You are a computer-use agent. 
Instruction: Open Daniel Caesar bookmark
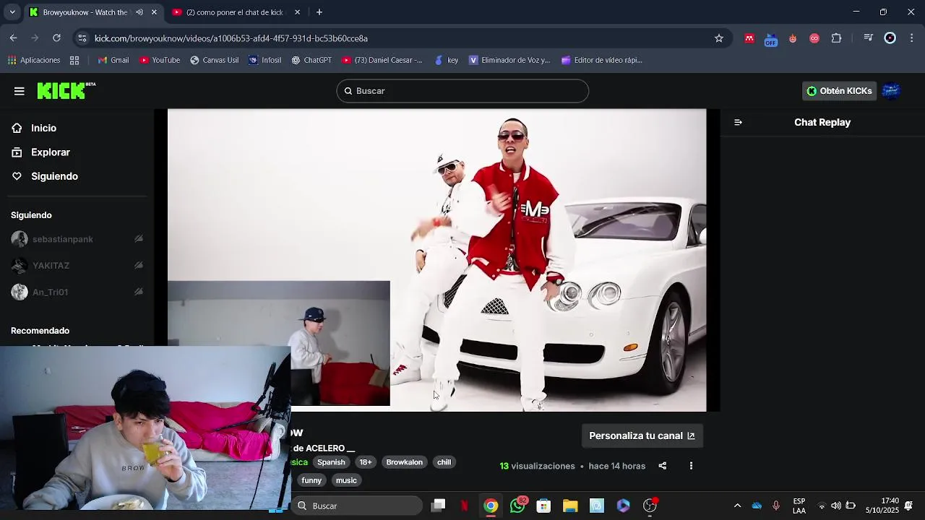pos(382,60)
